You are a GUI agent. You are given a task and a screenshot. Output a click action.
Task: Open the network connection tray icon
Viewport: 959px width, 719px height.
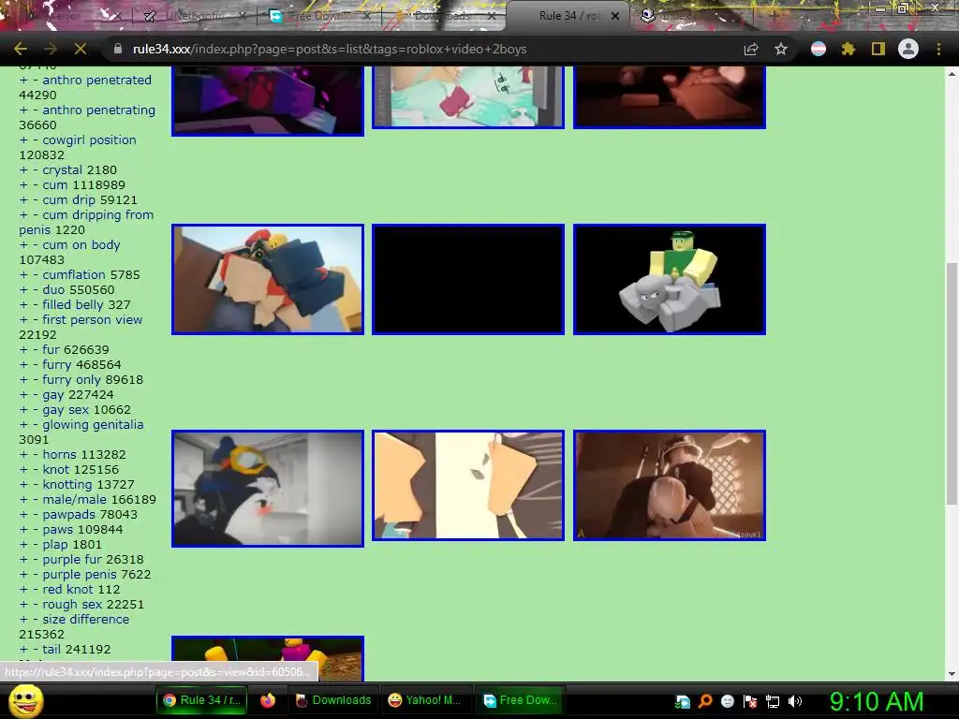coord(773,701)
